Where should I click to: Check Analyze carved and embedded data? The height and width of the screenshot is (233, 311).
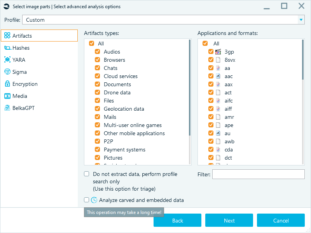tap(86, 200)
